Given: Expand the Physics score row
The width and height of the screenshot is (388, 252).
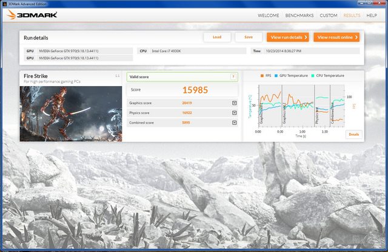Looking at the screenshot, I should coord(235,113).
